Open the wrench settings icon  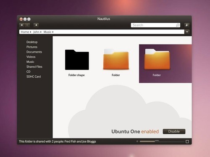pyautogui.click(x=187, y=25)
